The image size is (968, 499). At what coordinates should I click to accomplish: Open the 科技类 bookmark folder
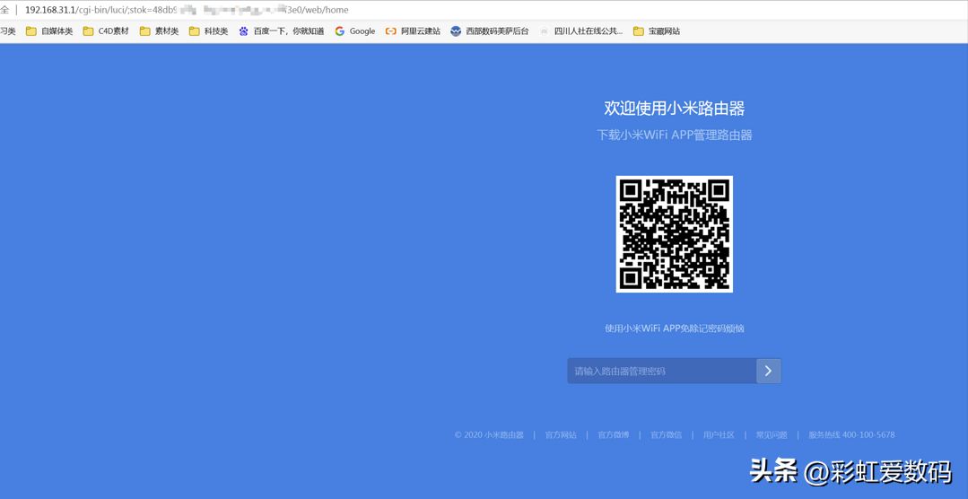pyautogui.click(x=209, y=31)
